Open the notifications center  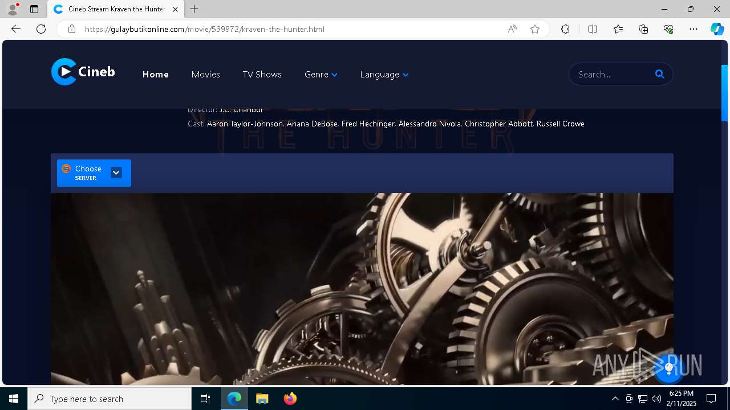tap(711, 399)
